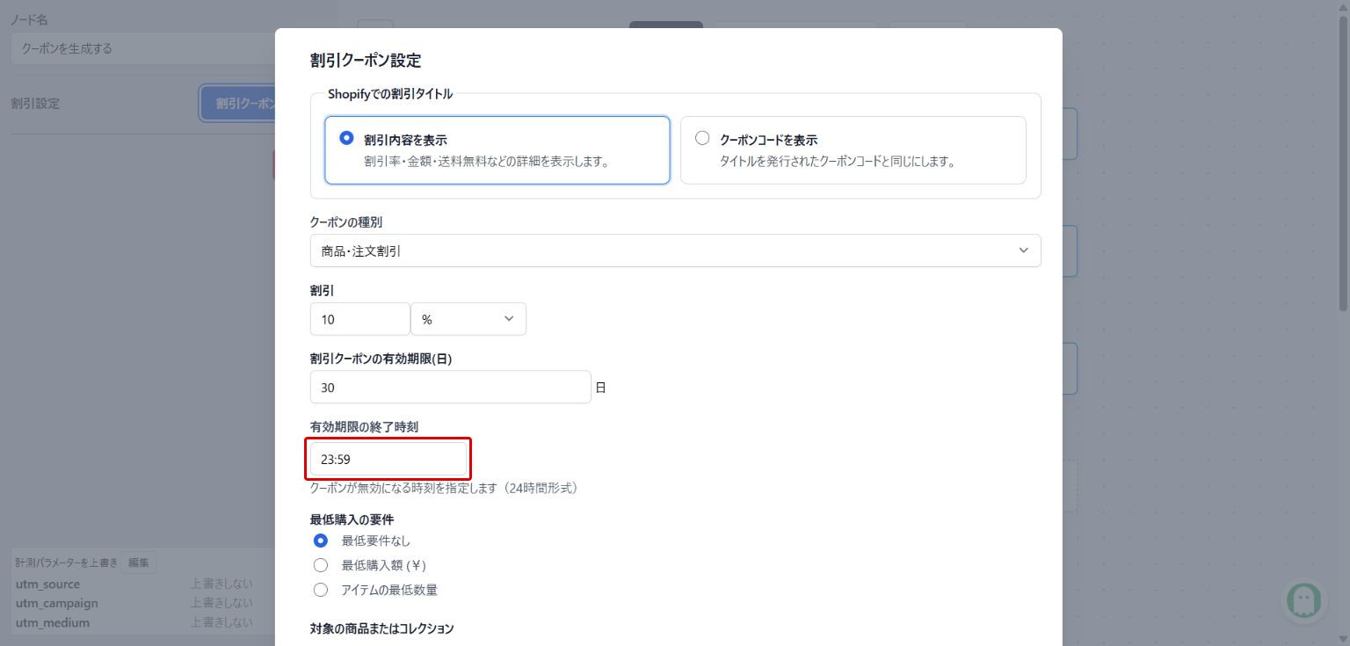Click the 割引設定 label in side panel

(35, 103)
